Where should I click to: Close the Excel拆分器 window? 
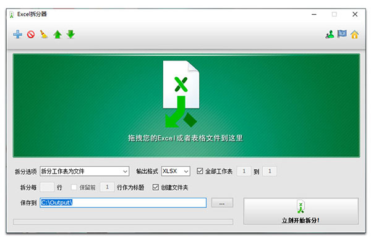(355, 14)
